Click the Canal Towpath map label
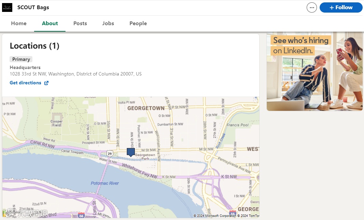This screenshot has width=364, height=220. pos(72,152)
